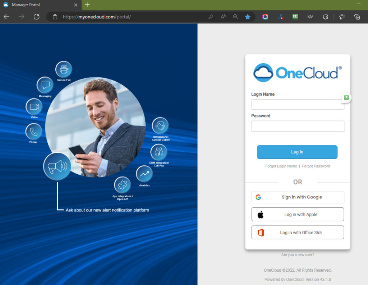Focus the Login Name field
The height and width of the screenshot is (285, 368).
pyautogui.click(x=298, y=105)
